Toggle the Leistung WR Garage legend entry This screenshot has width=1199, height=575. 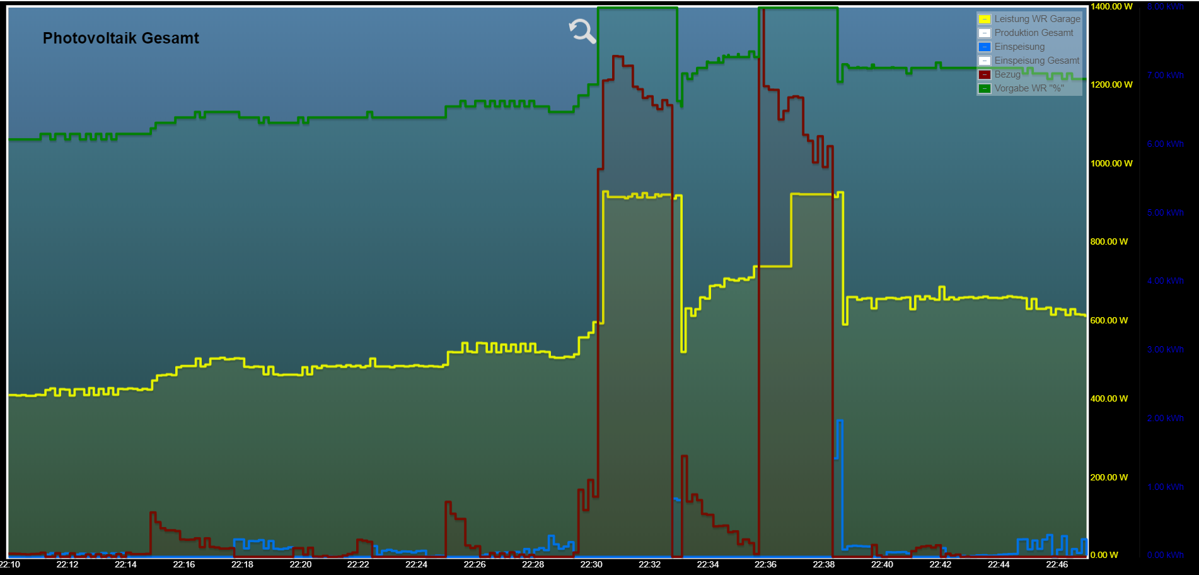click(x=1029, y=19)
